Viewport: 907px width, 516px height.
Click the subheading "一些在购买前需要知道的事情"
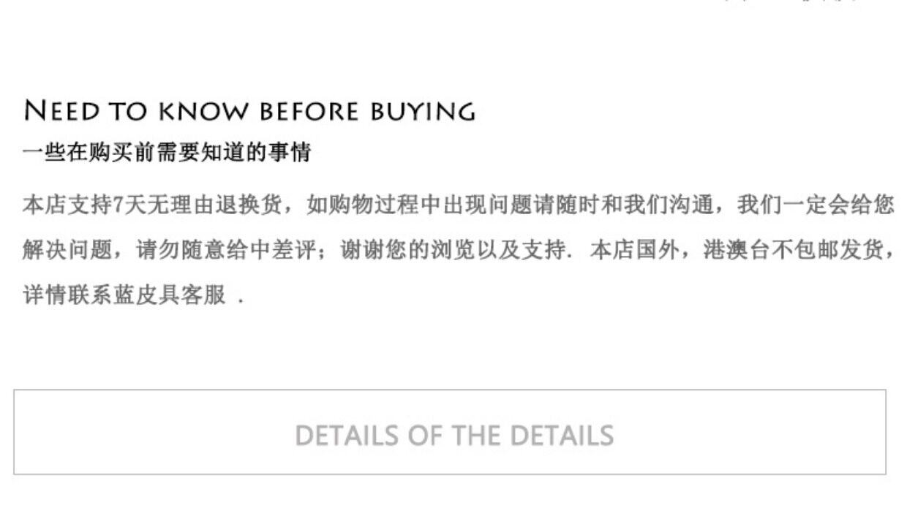(x=167, y=153)
